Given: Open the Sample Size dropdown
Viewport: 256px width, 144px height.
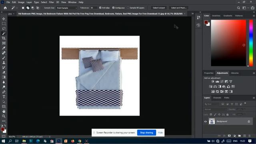Looking at the screenshot, I should point(67,8).
